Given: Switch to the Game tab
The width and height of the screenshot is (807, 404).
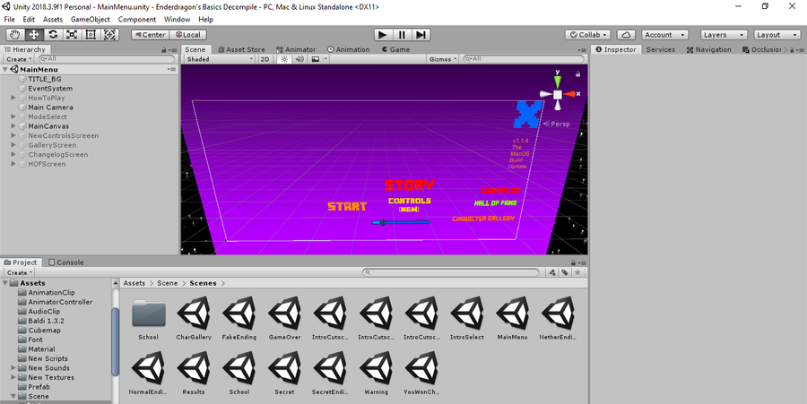Looking at the screenshot, I should (x=395, y=49).
